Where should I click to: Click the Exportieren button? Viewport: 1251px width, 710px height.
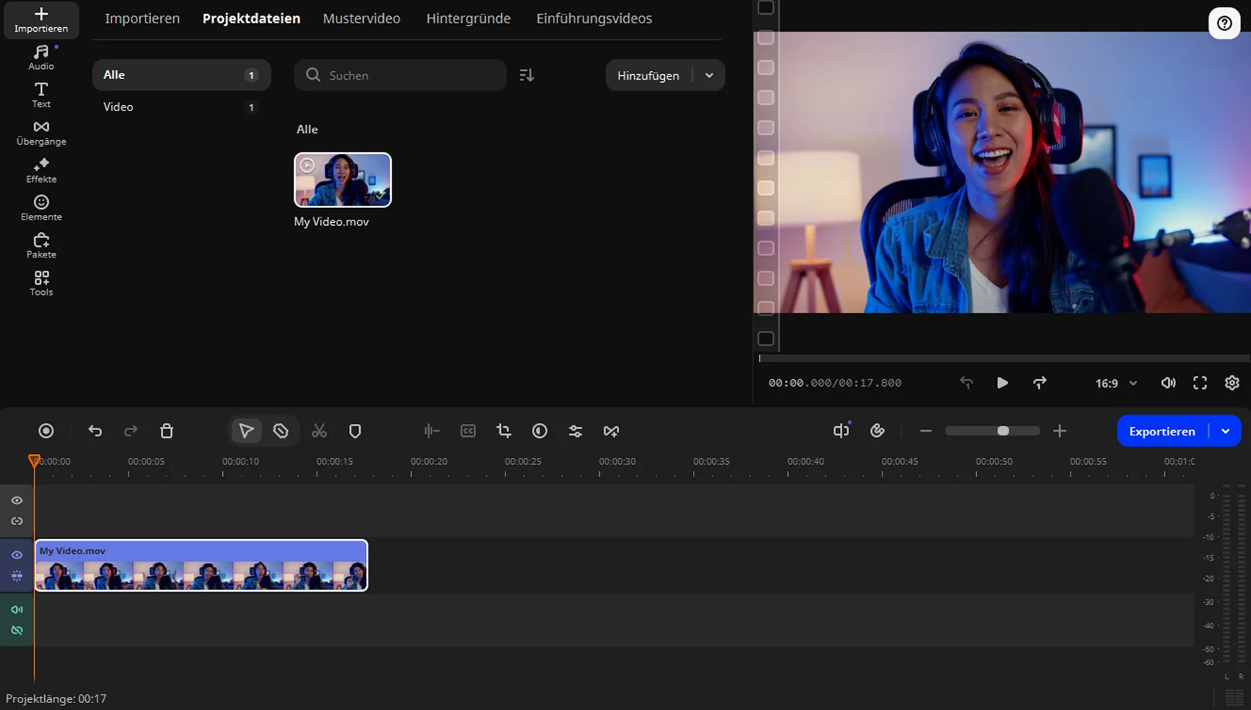coord(1161,431)
